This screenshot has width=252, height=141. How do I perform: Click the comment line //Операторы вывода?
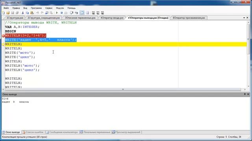[x=41, y=23]
